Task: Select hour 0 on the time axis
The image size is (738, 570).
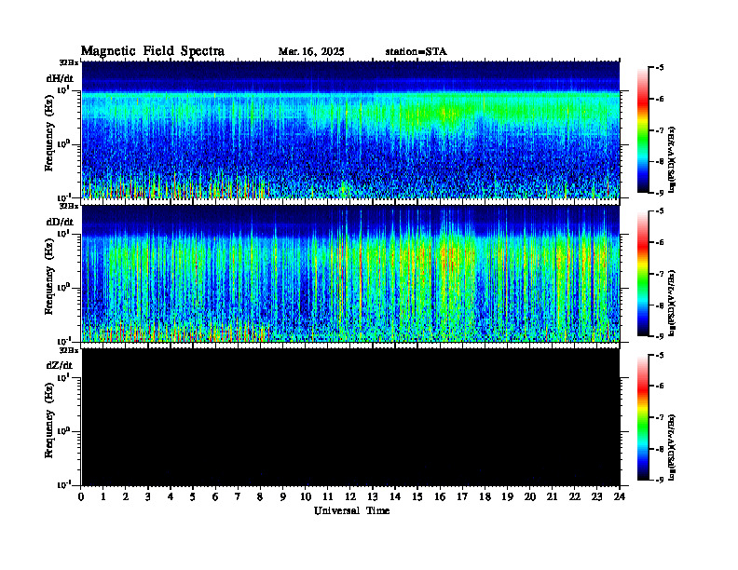Action: (81, 497)
